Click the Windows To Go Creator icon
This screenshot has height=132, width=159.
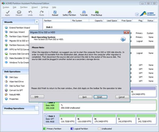(x=6, y=63)
